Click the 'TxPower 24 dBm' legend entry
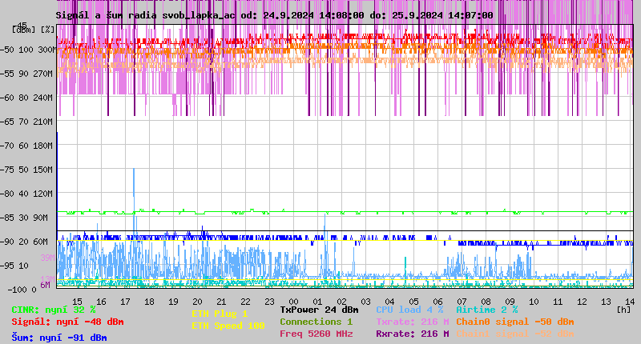 [319, 310]
